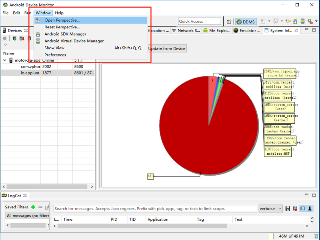This screenshot has height=240, width=320.
Task: Toggle the scroll lock down-arrow icon
Action: (x=310, y=208)
